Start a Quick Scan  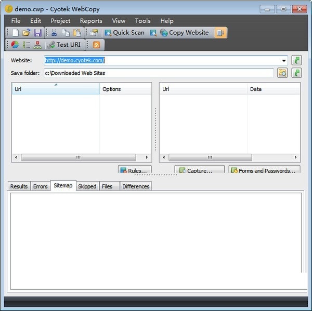tap(124, 33)
